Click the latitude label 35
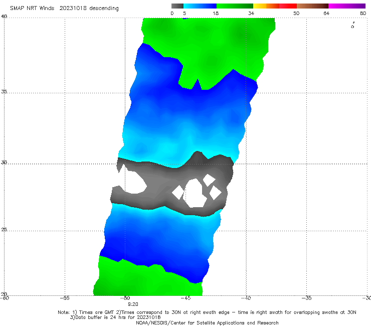Screen dimensions: 371x326 [4, 91]
